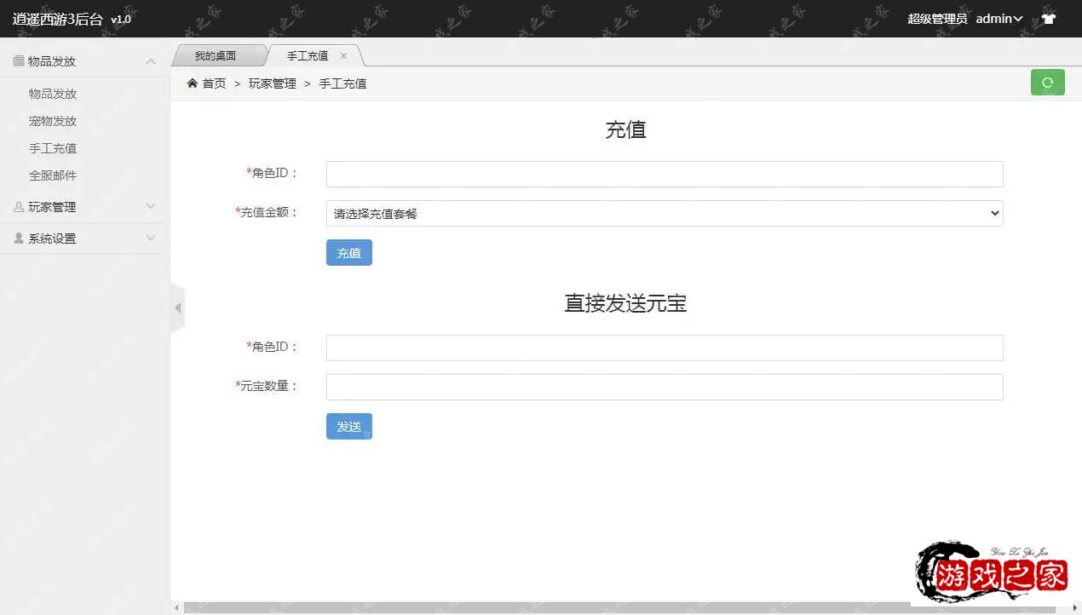Refresh the page using the green refresh icon
The height and width of the screenshot is (615, 1082).
[x=1047, y=82]
